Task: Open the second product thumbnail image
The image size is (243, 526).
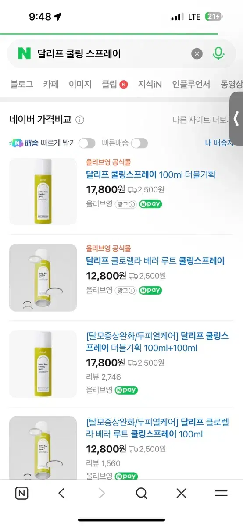Action: [43, 277]
